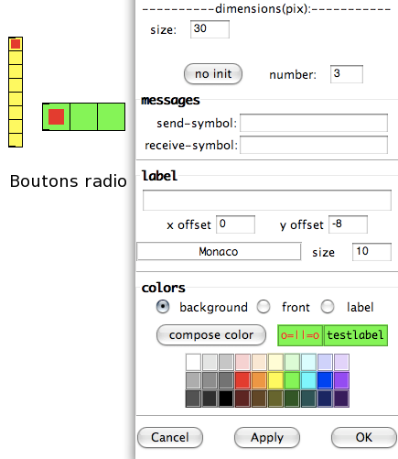Click the o=||=o color preview
Viewport: 398px width, 459px height.
[x=300, y=335]
